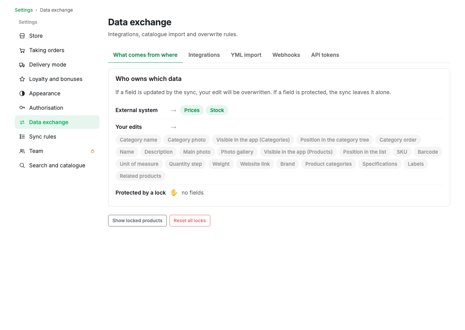This screenshot has height=330, width=465.
Task: Open Authorisation settings
Action: pos(57,108)
